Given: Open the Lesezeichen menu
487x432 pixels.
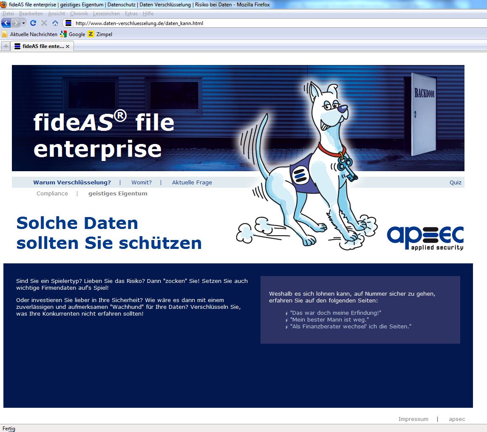Looking at the screenshot, I should click(x=106, y=14).
